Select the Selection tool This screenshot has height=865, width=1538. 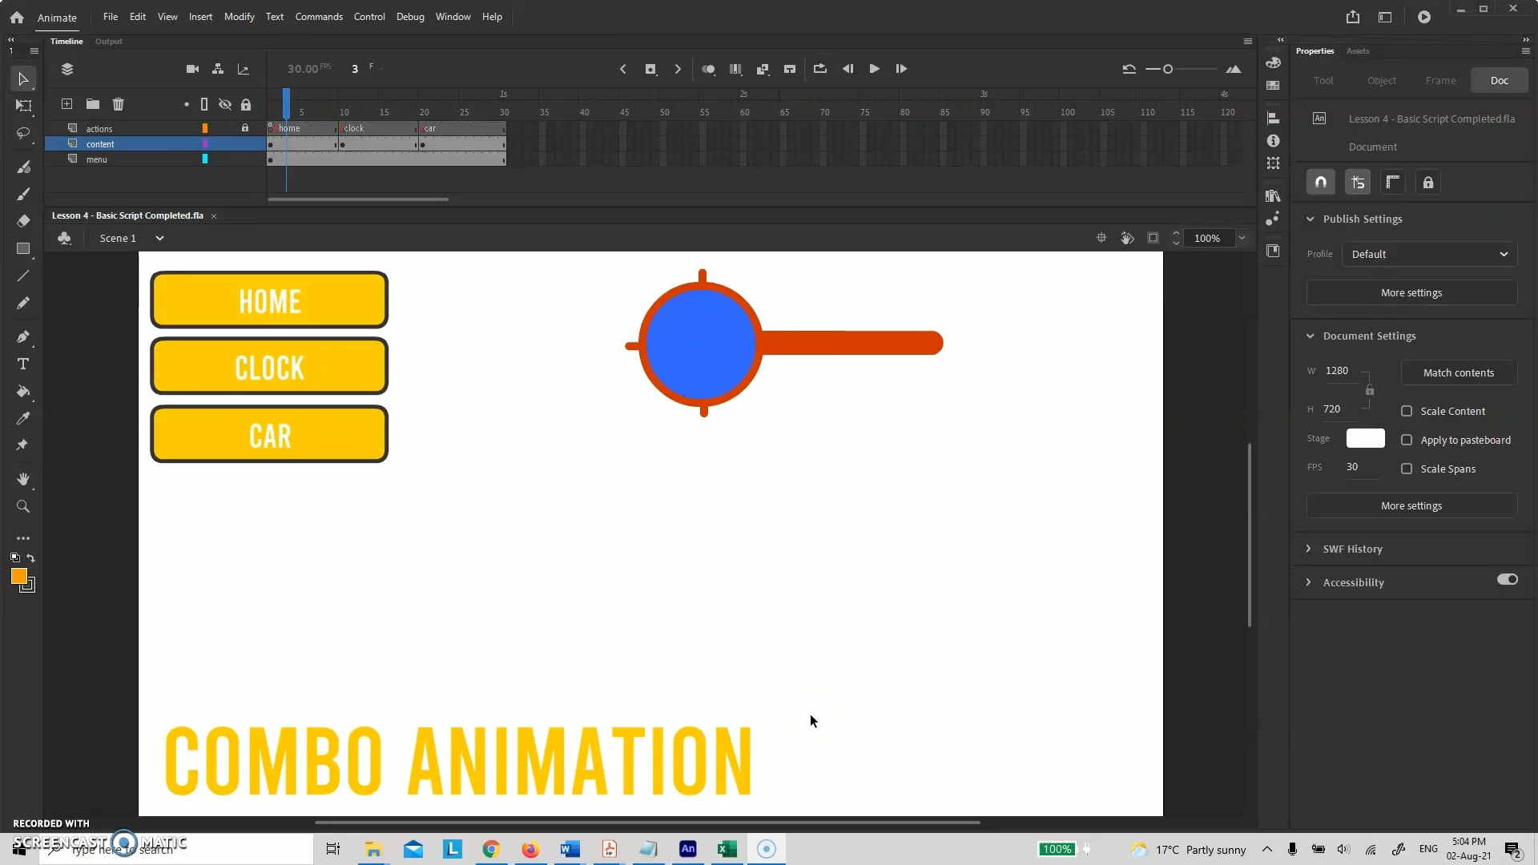[23, 78]
